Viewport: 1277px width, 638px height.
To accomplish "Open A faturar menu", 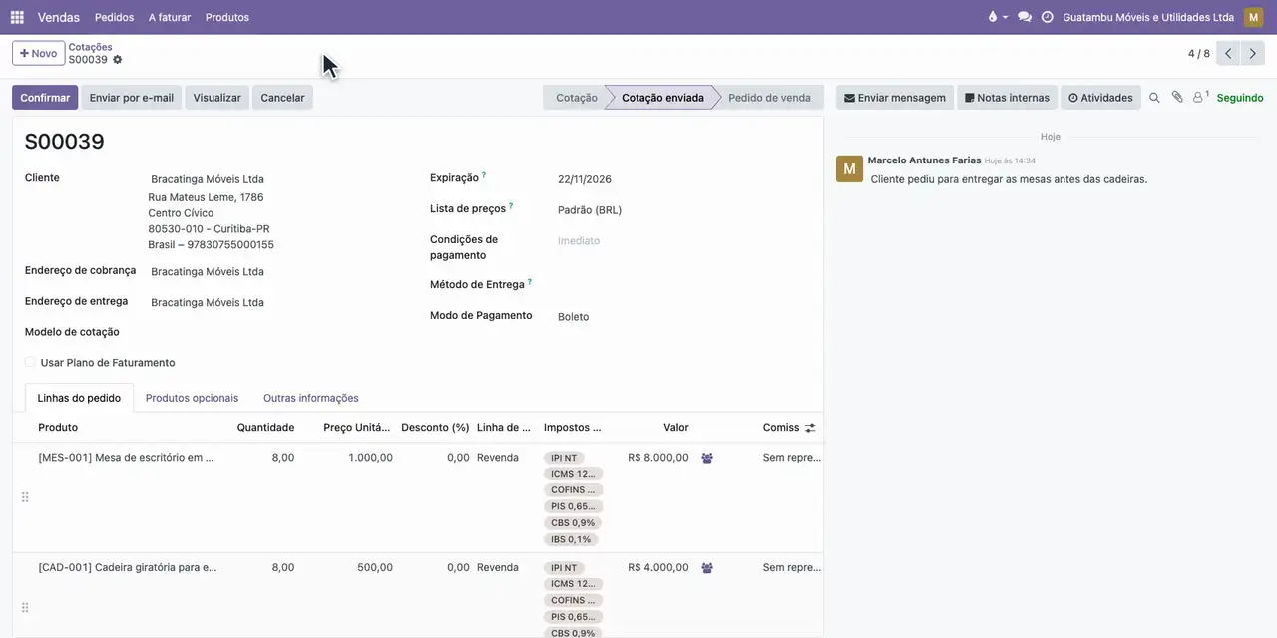I will point(170,17).
